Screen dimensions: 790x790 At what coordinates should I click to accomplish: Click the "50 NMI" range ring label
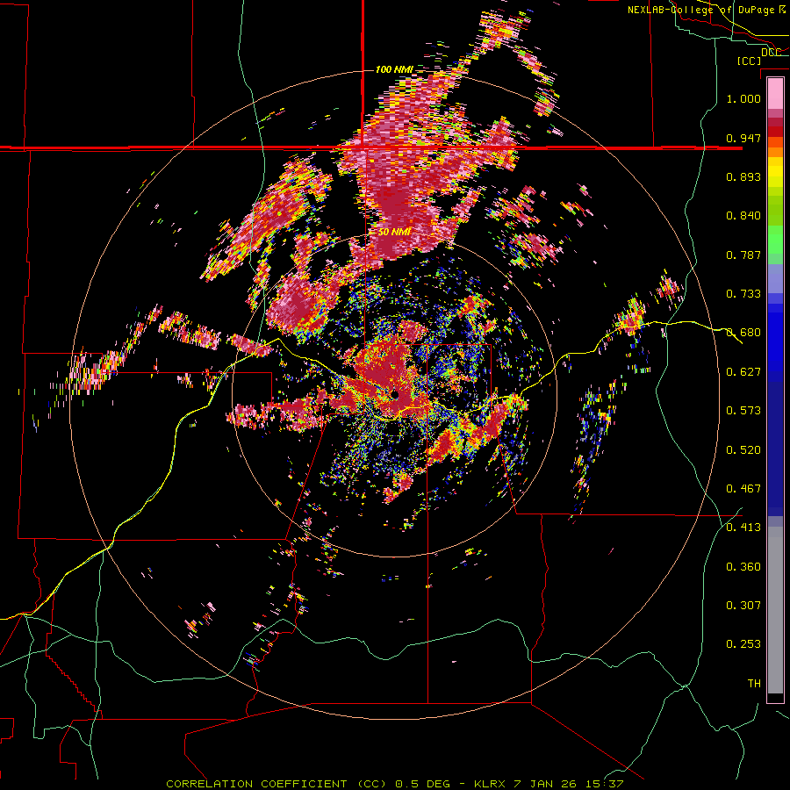(x=394, y=232)
